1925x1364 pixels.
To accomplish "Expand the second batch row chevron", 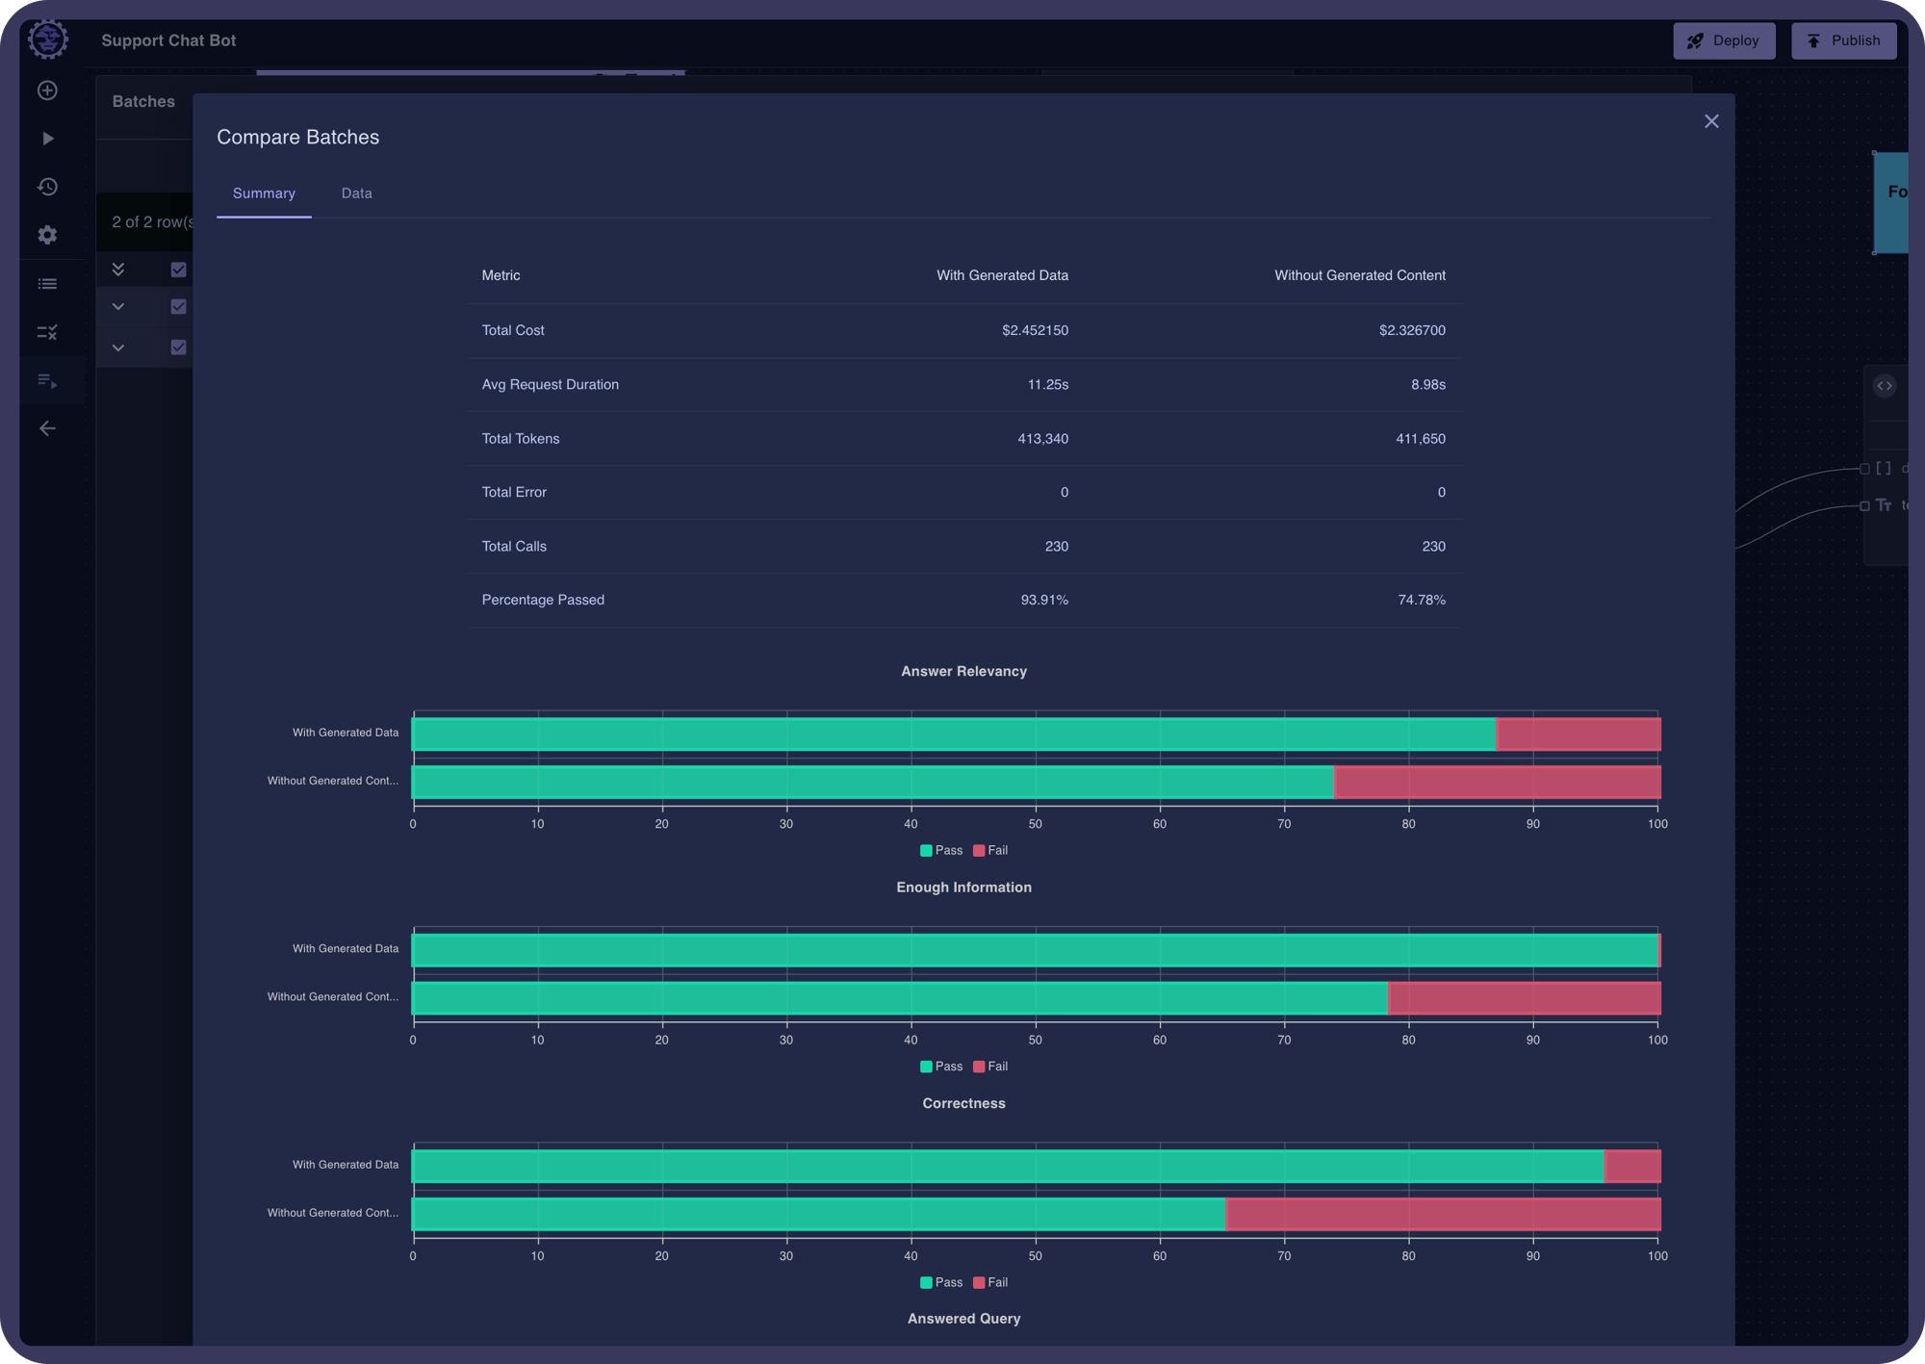I will point(118,347).
